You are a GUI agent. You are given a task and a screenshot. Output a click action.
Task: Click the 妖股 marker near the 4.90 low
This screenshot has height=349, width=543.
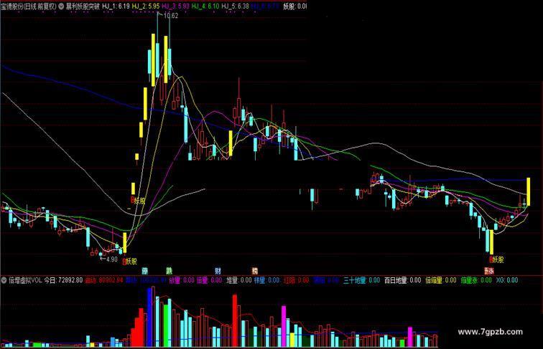point(131,262)
